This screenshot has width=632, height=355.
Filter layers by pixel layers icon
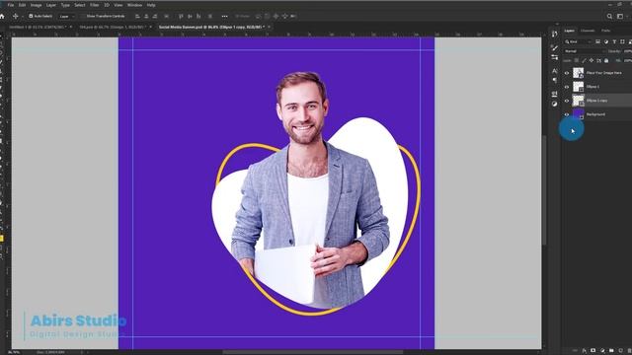pos(598,41)
